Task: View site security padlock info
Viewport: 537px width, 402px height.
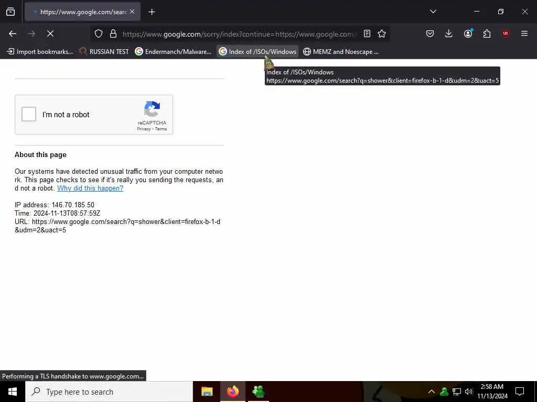Action: (113, 33)
